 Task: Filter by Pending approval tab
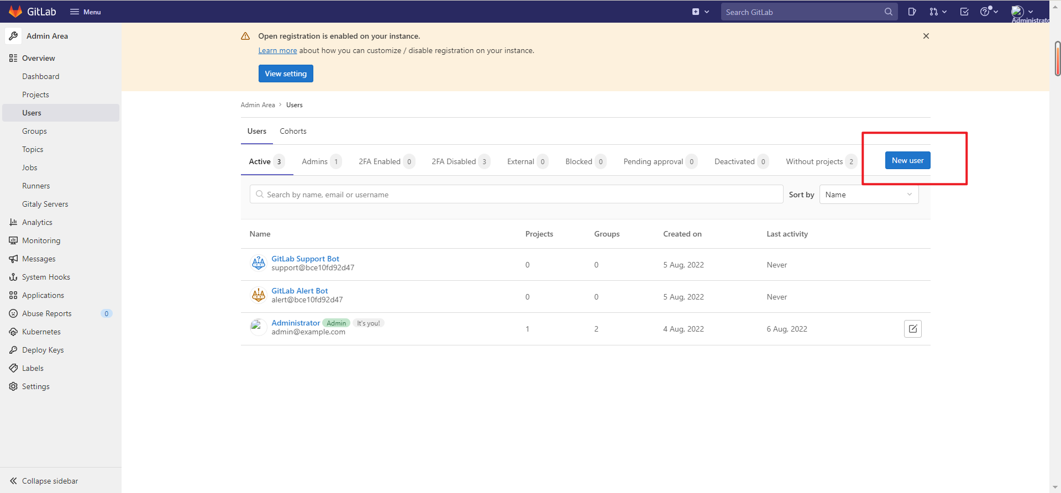coord(660,161)
